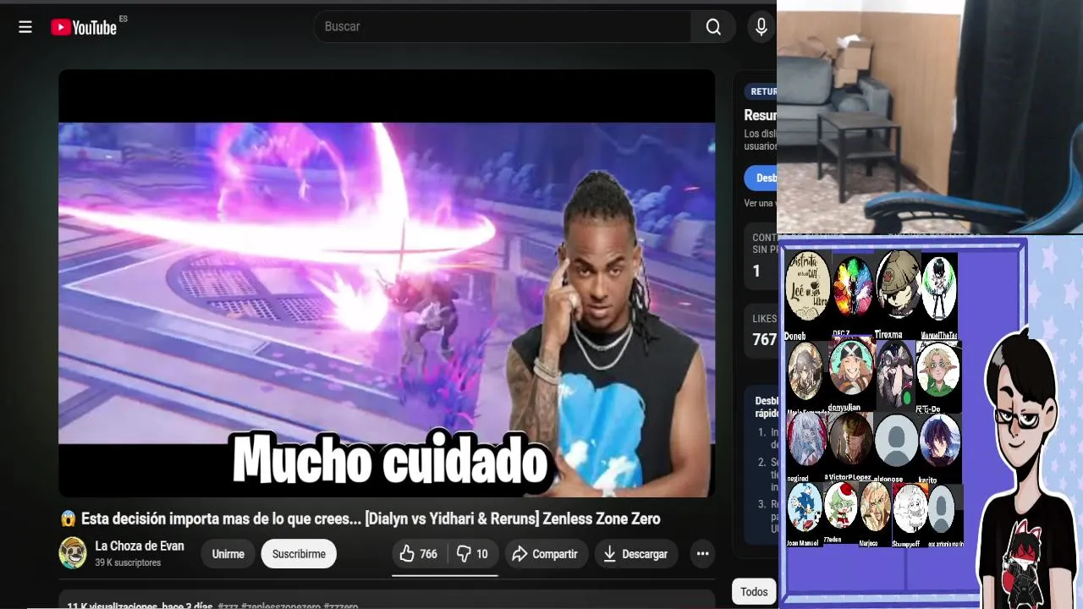Click the magnifier search button
The image size is (1083, 609).
713,27
